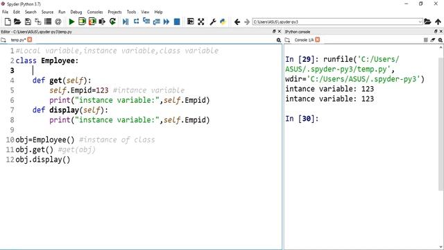Screen dimensions: 444x250
Task: Open the file switcher list icon
Action: 48,22
